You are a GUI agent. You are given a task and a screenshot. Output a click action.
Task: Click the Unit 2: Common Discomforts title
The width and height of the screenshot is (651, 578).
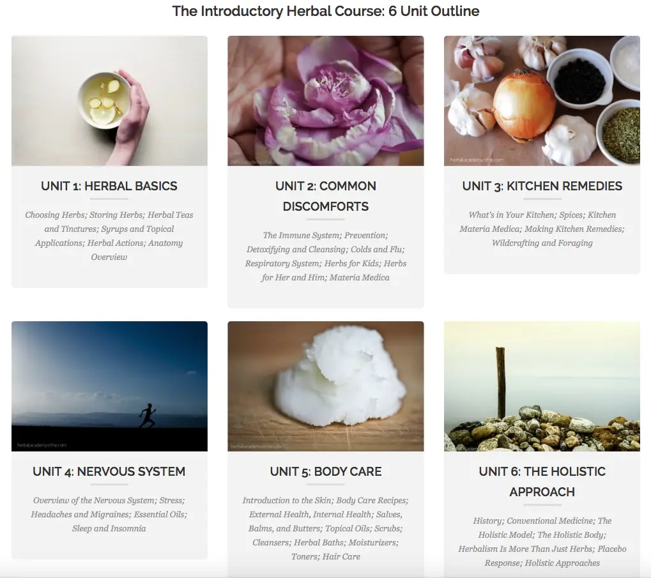click(326, 196)
